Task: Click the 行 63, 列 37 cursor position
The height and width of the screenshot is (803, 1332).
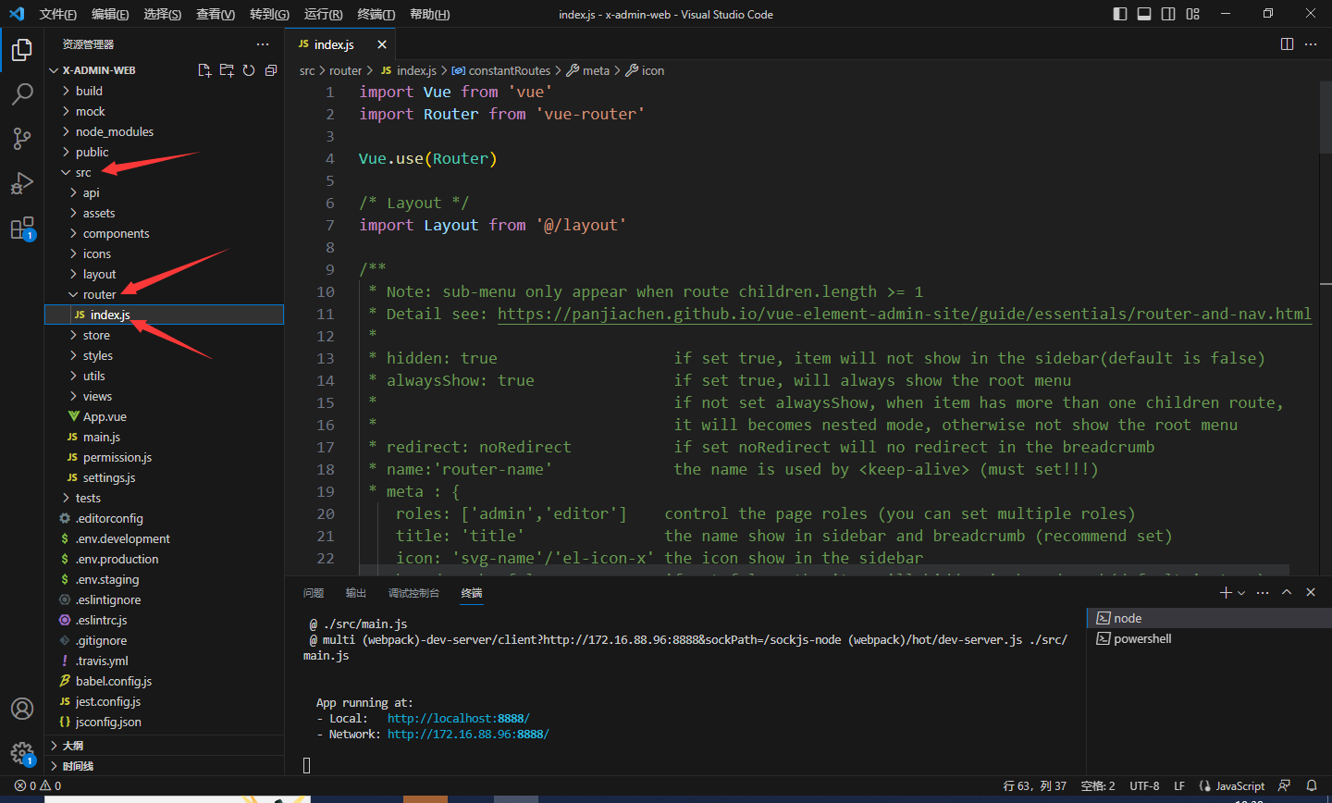Action: (1035, 785)
